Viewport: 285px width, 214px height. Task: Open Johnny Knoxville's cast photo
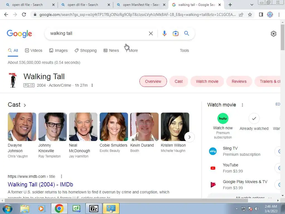tap(53, 127)
